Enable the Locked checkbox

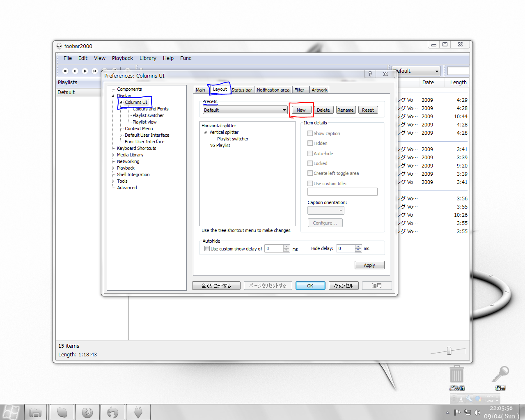click(310, 163)
